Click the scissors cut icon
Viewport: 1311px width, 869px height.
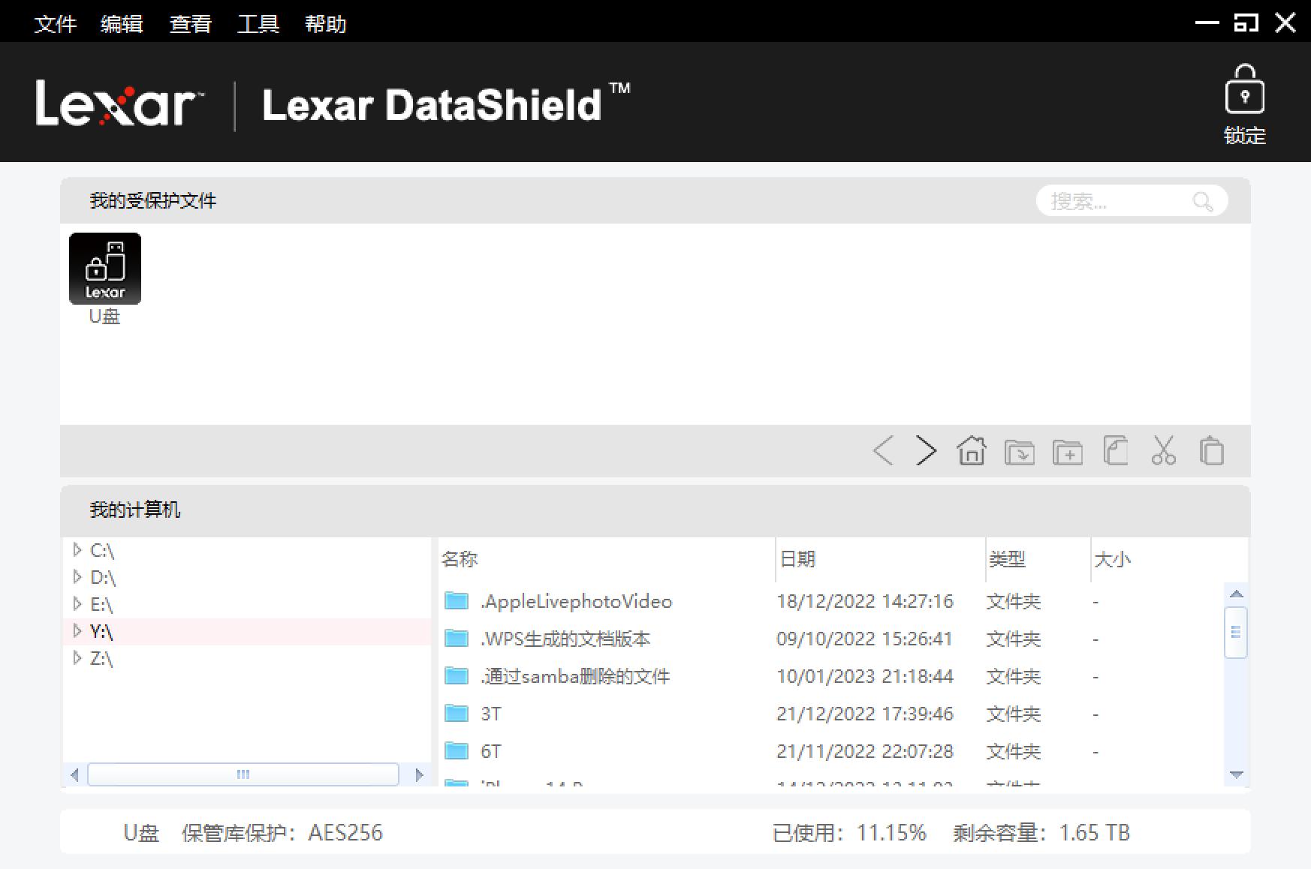click(x=1164, y=451)
